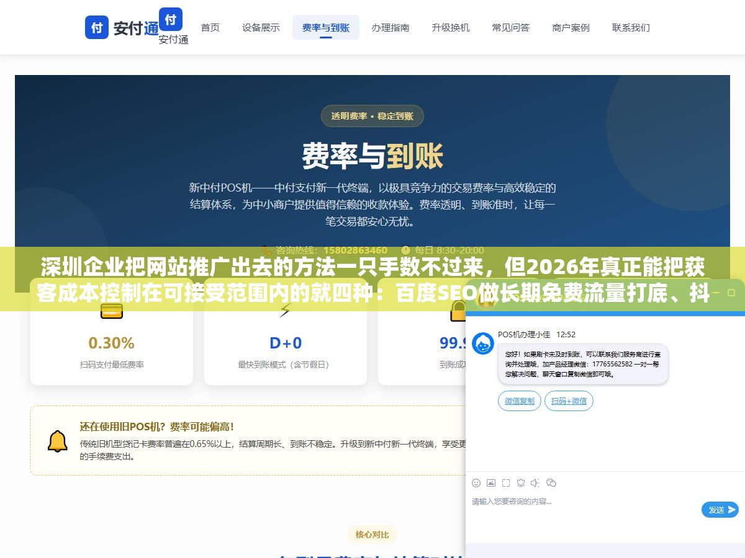
Task: Open 联系我们 navigation item
Action: [631, 27]
